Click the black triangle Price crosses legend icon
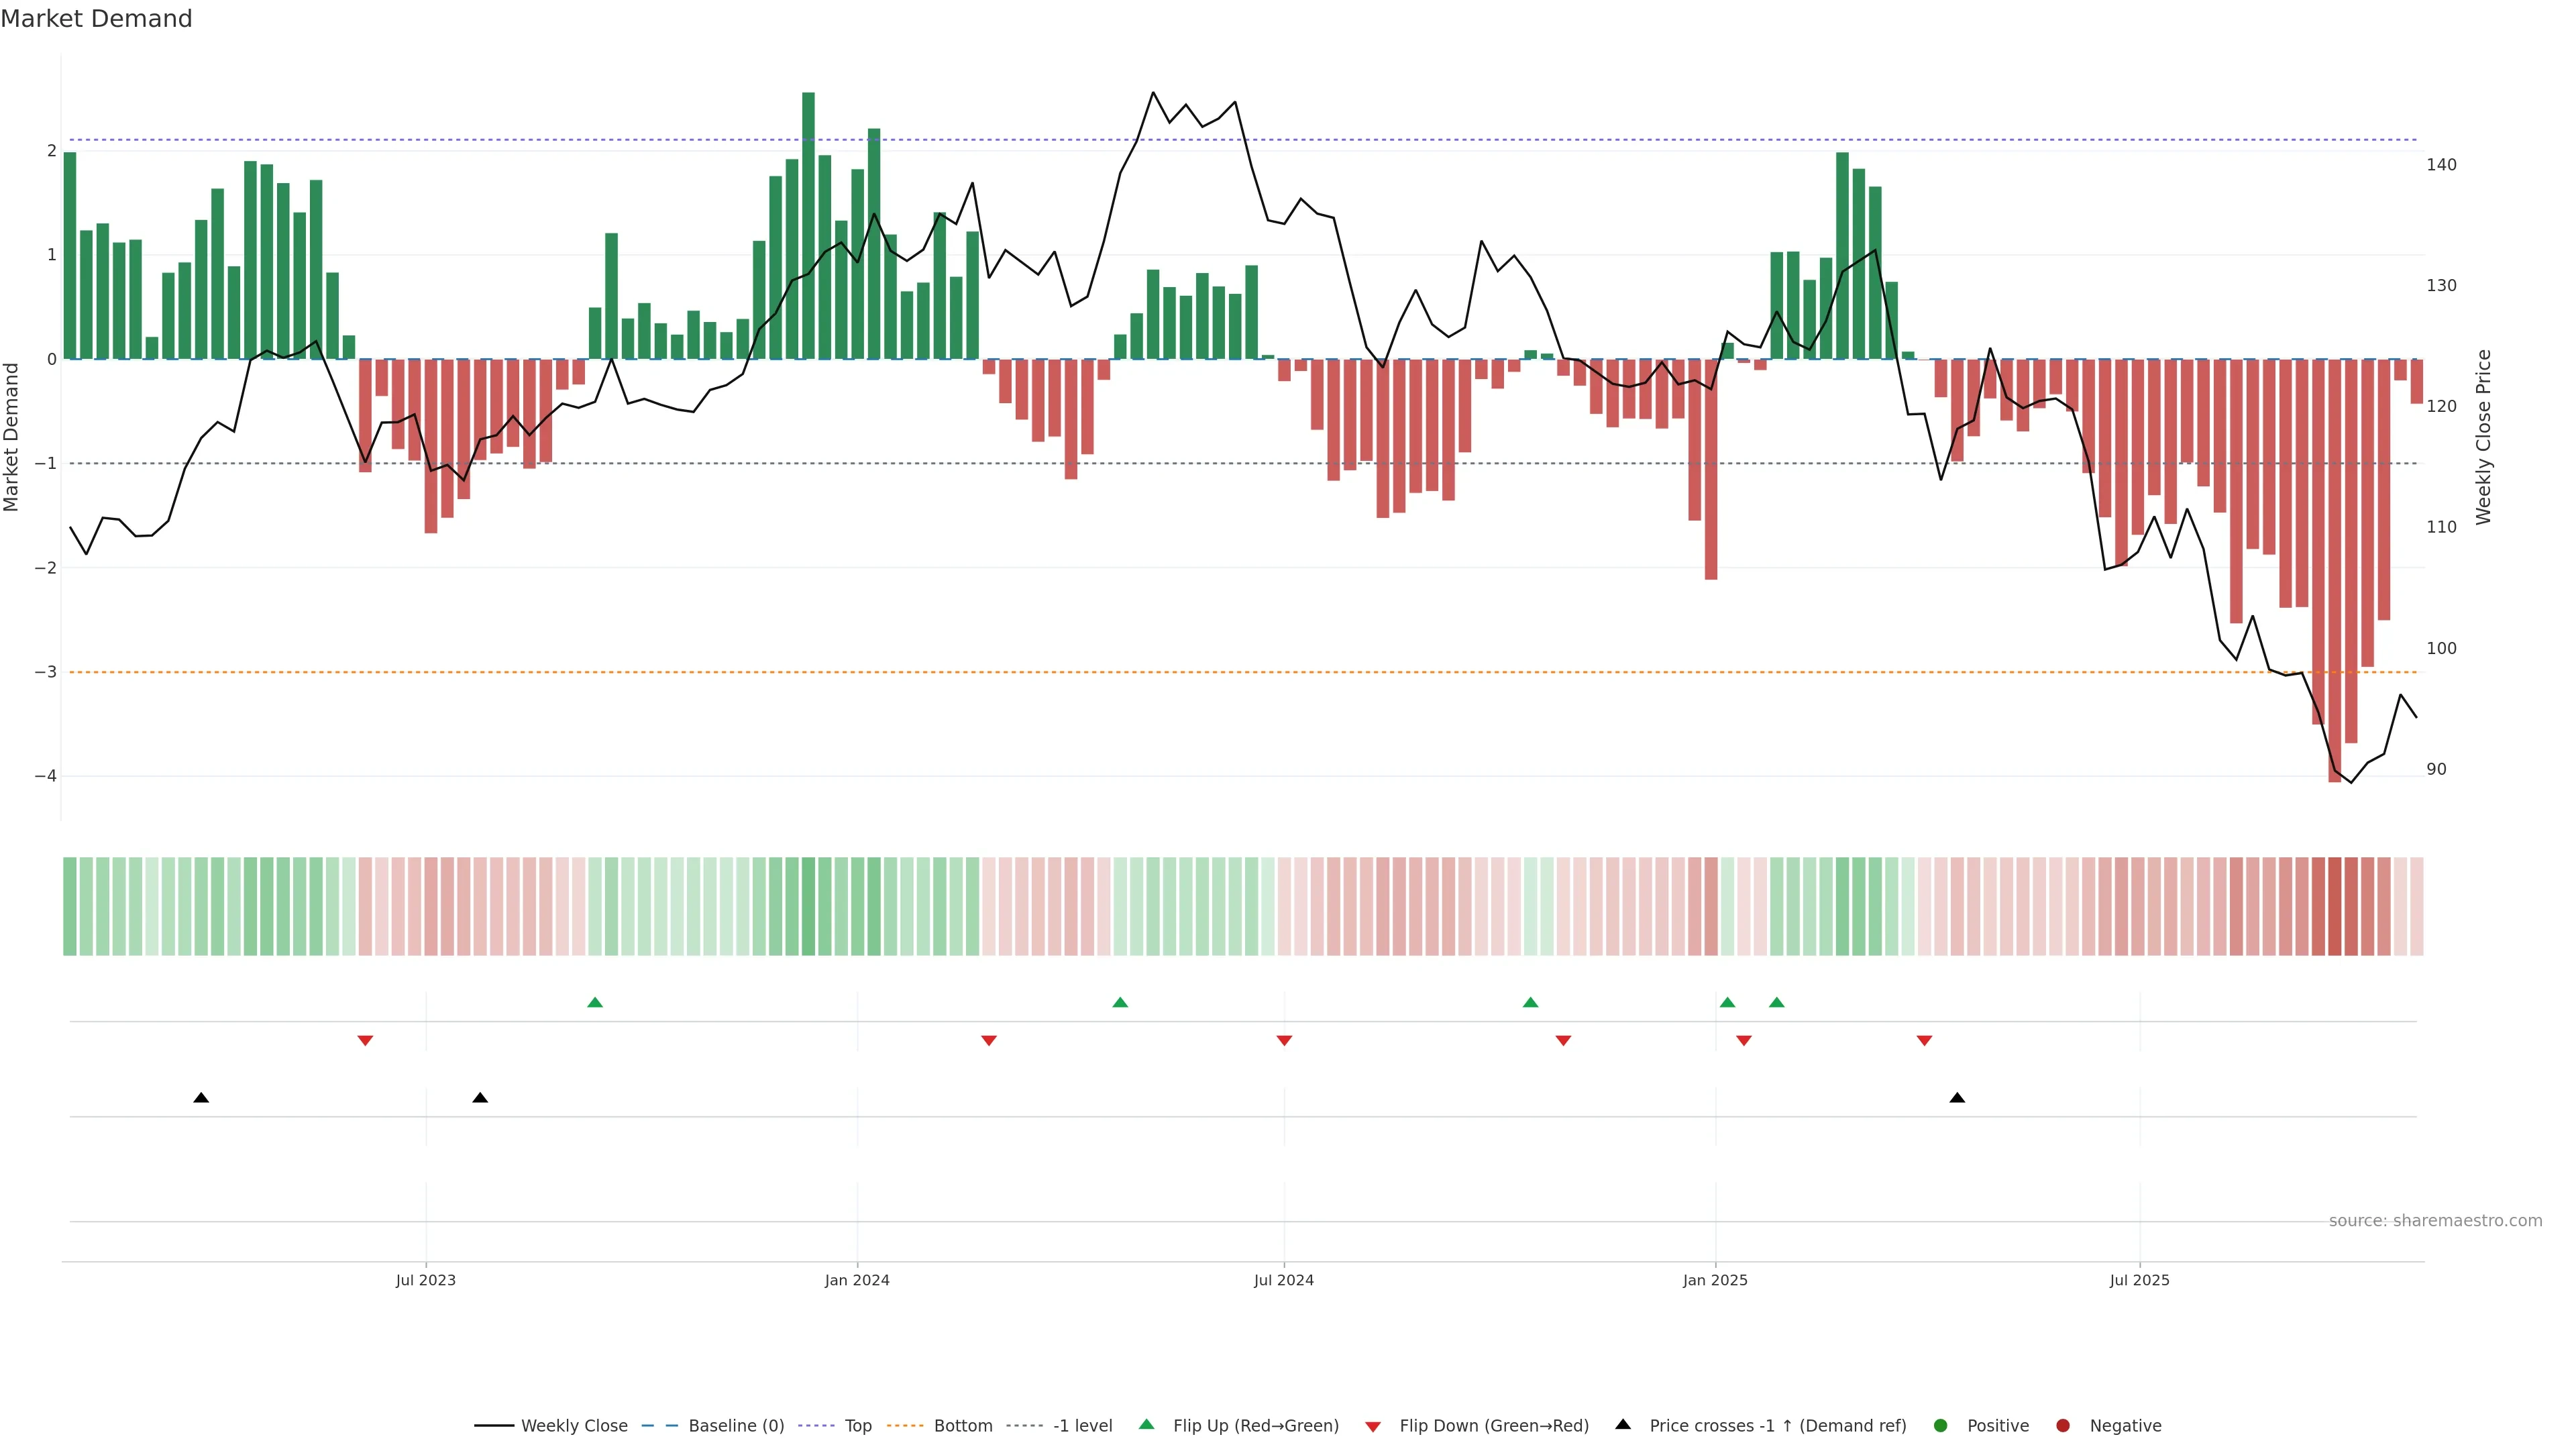This screenshot has height=1449, width=2576. point(1623,1424)
